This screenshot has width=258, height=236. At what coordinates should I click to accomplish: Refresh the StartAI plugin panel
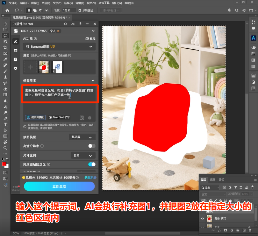coord(65,24)
